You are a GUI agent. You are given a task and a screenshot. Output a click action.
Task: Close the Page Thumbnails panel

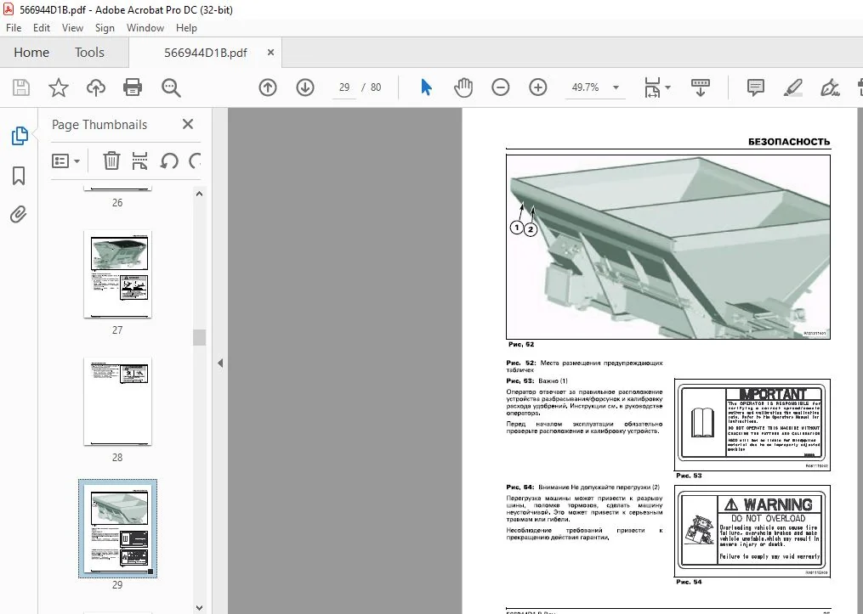[x=188, y=124]
